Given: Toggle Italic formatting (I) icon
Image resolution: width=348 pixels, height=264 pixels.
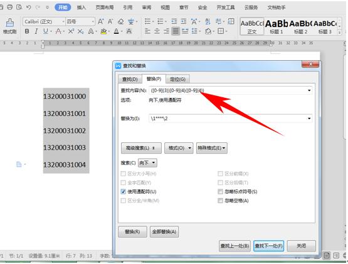Looking at the screenshot, I should coord(36,31).
